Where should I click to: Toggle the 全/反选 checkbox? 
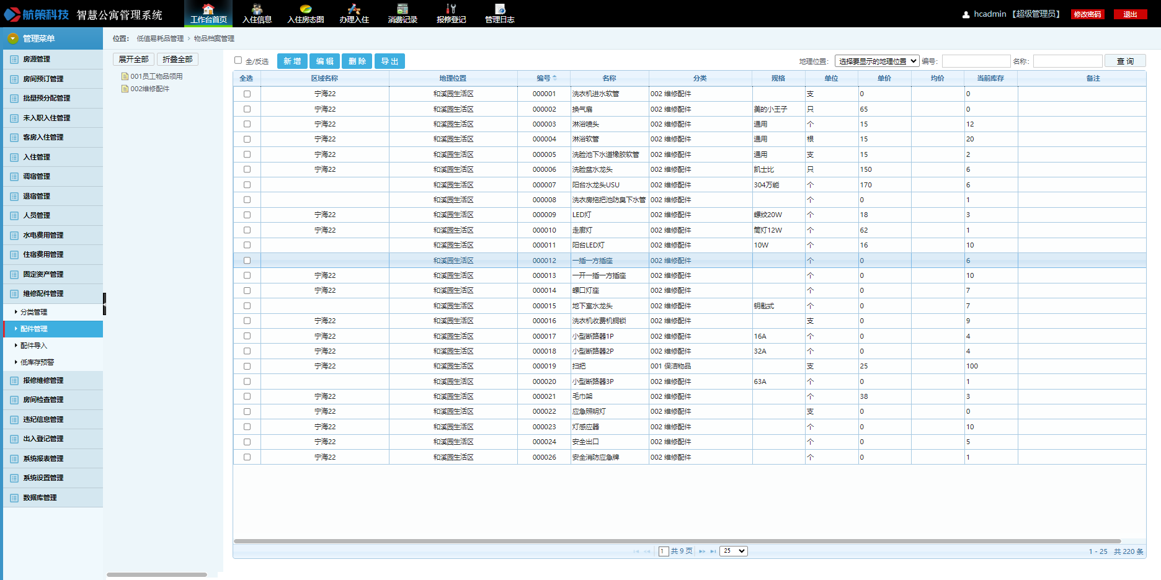[x=238, y=61]
